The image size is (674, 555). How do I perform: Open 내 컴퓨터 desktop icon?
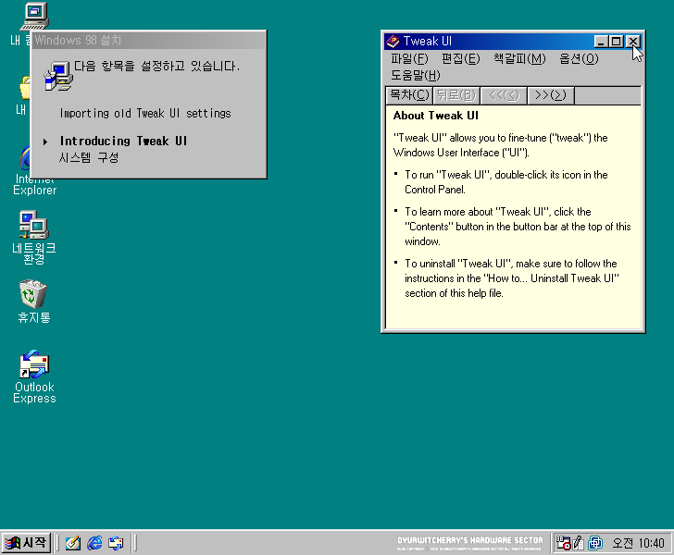[34, 18]
